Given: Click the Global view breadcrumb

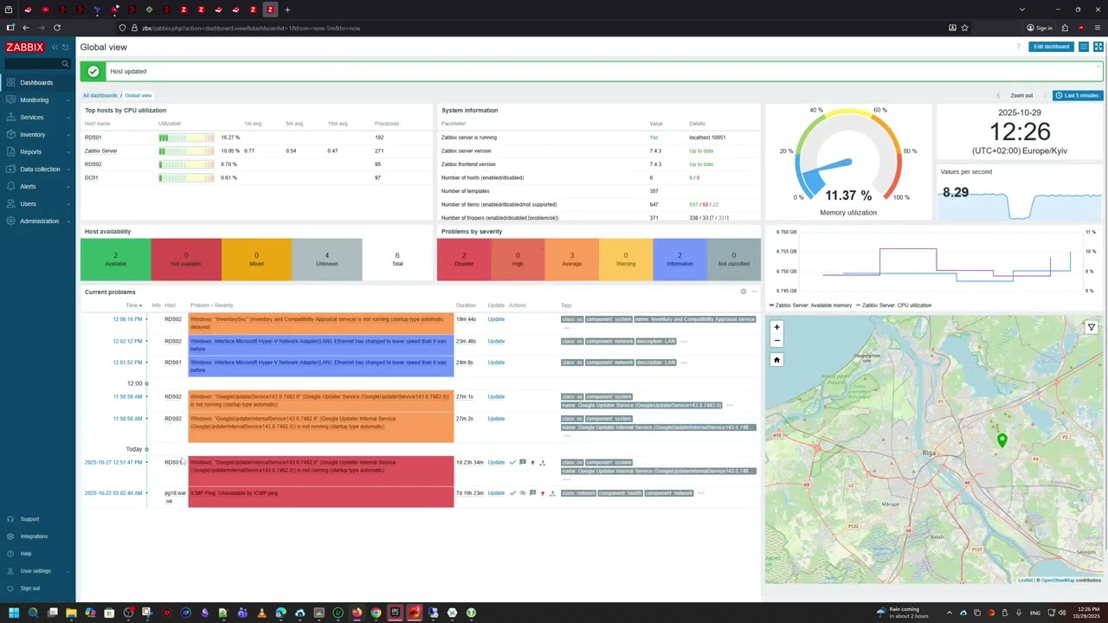Looking at the screenshot, I should (x=138, y=95).
